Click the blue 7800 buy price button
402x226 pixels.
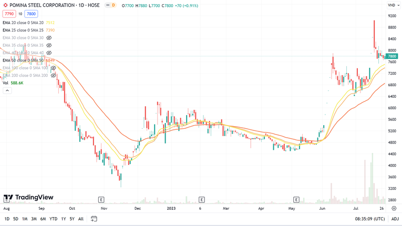click(31, 14)
